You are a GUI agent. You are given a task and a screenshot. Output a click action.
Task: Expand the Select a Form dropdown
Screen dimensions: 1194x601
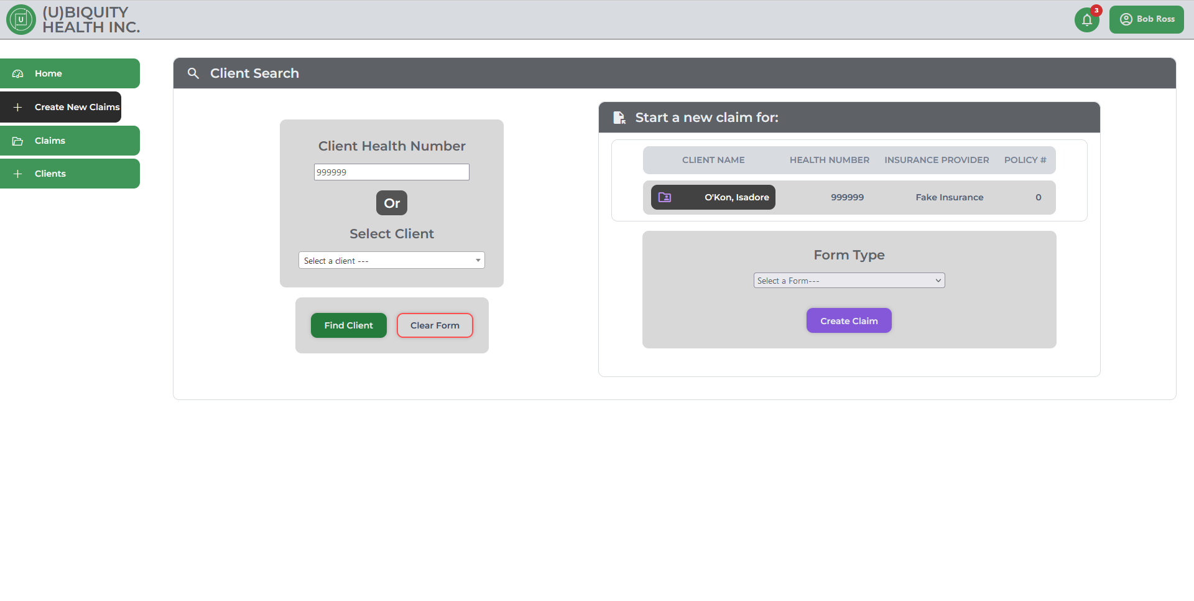849,281
